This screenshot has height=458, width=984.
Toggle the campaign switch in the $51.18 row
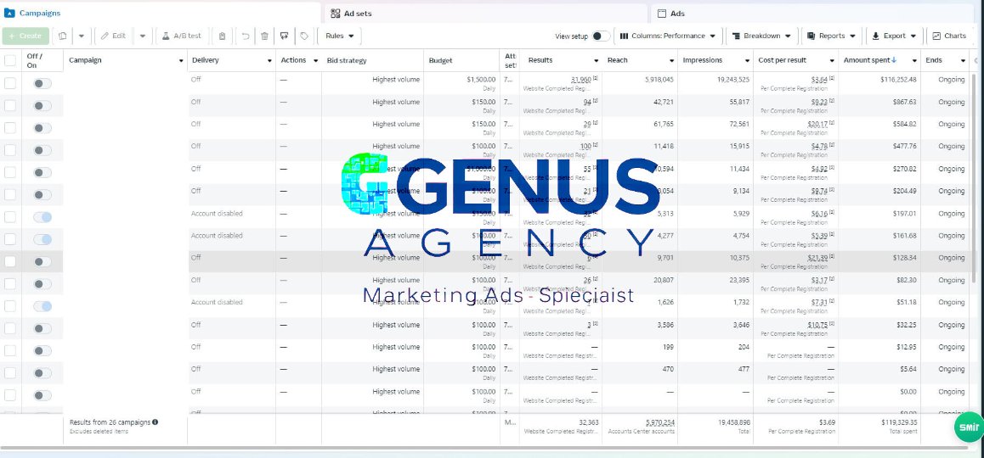42,305
